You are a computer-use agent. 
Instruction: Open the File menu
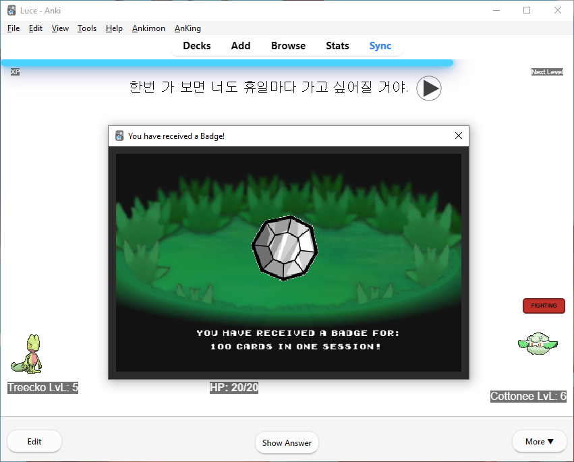13,28
